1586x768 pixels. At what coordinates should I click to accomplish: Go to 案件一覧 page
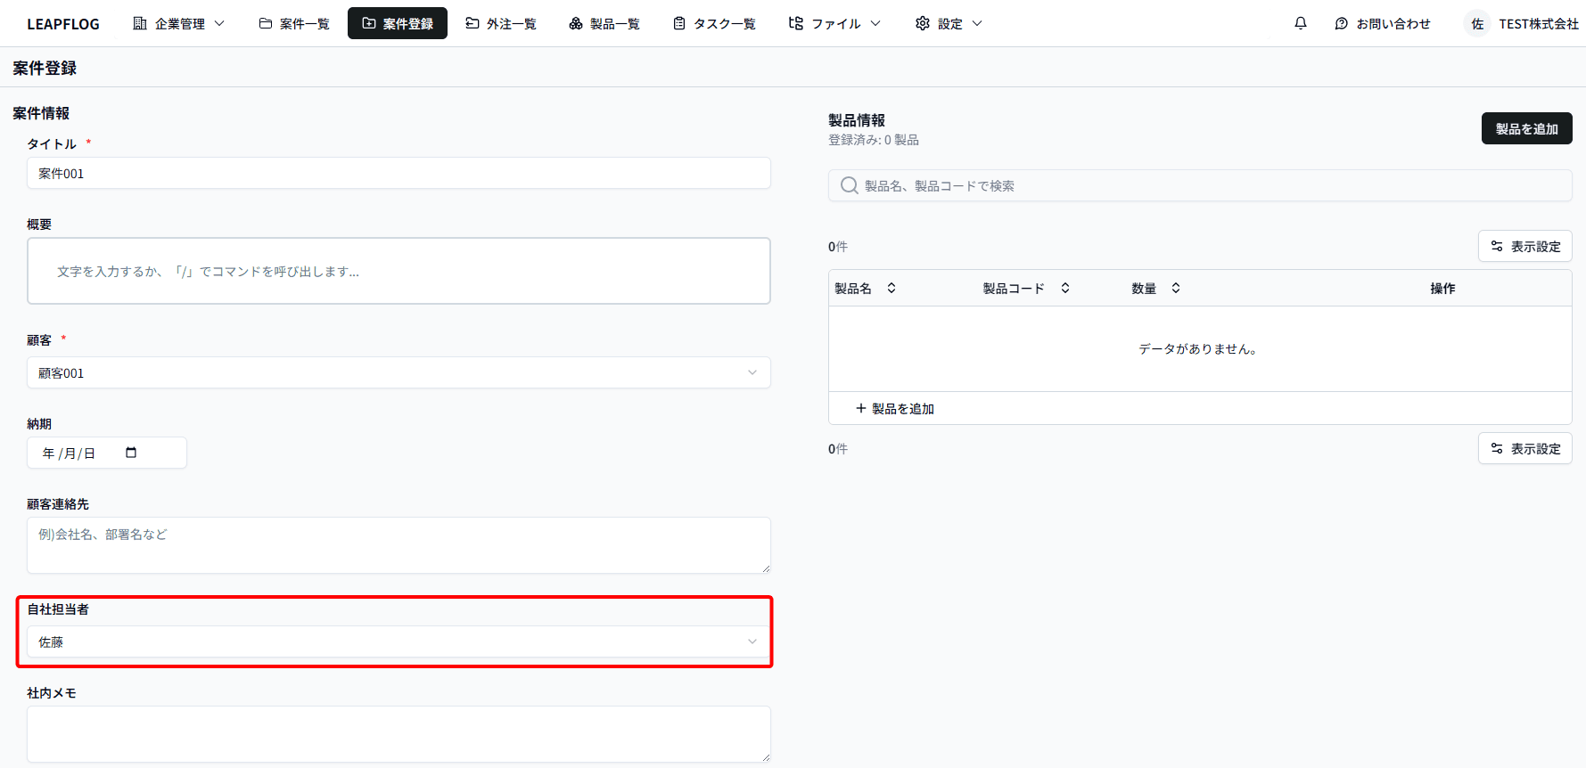coord(294,23)
